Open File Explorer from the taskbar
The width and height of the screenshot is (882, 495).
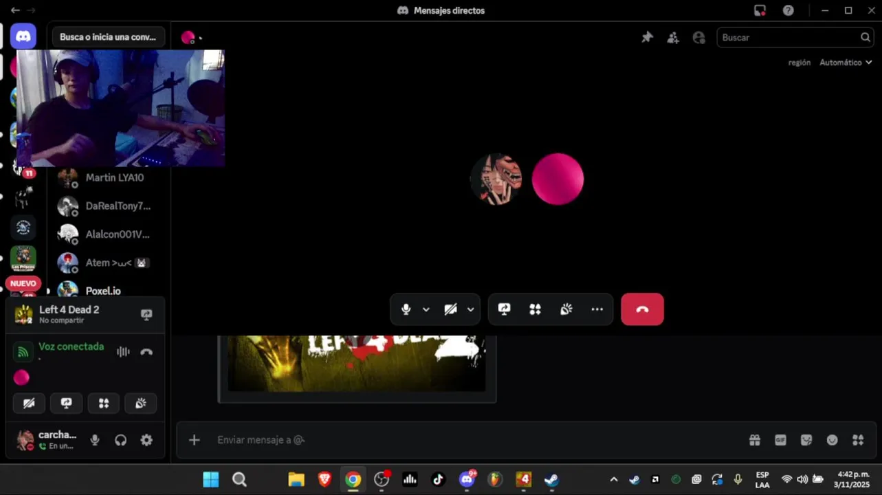[296, 480]
